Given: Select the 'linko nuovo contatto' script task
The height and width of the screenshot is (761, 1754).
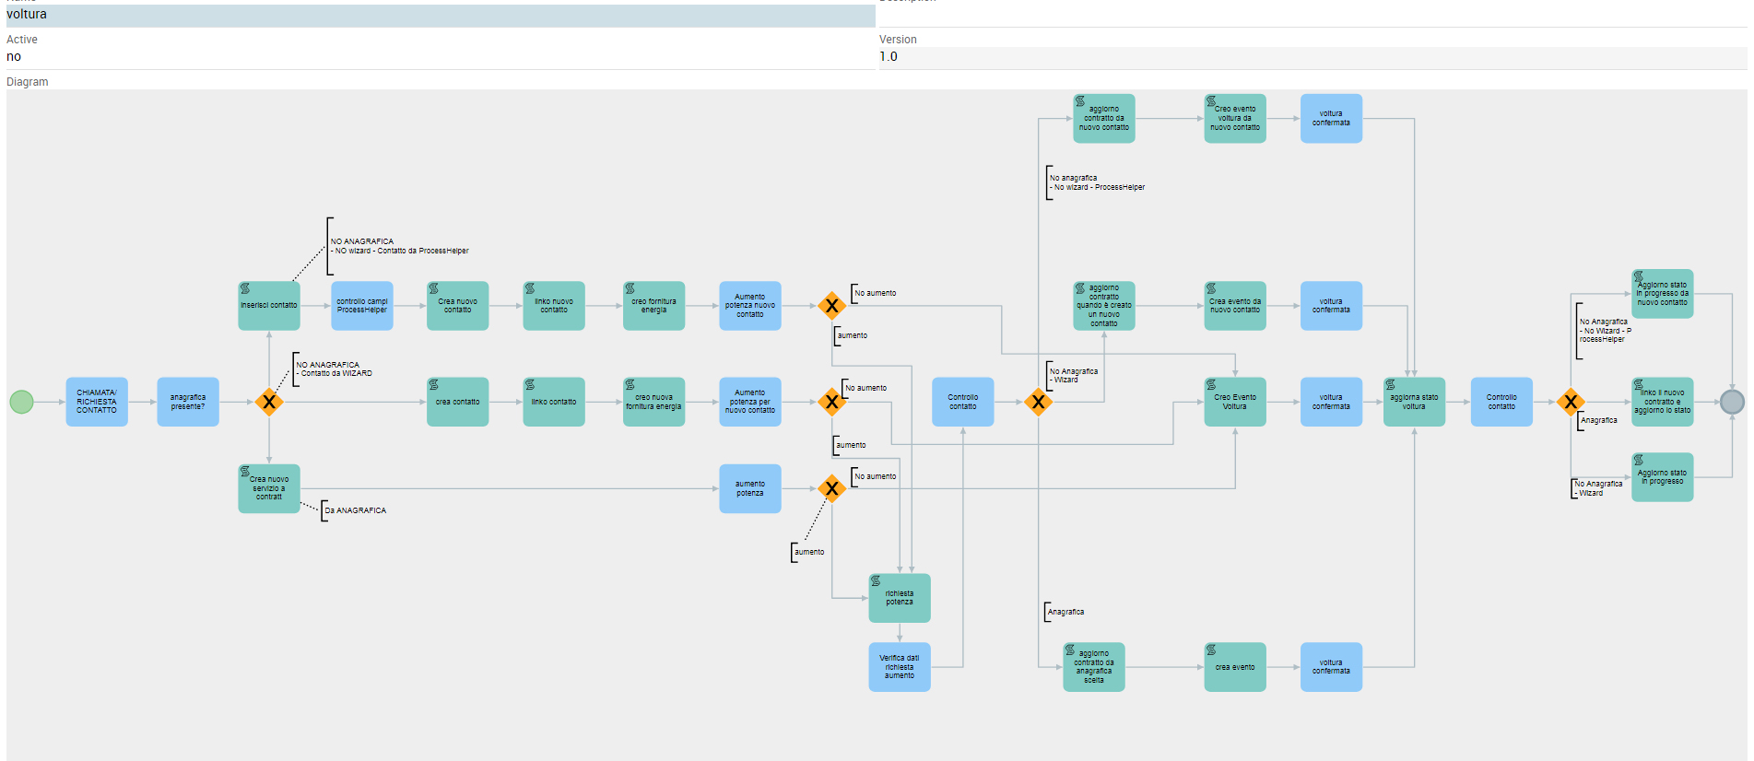Looking at the screenshot, I should click(x=554, y=306).
